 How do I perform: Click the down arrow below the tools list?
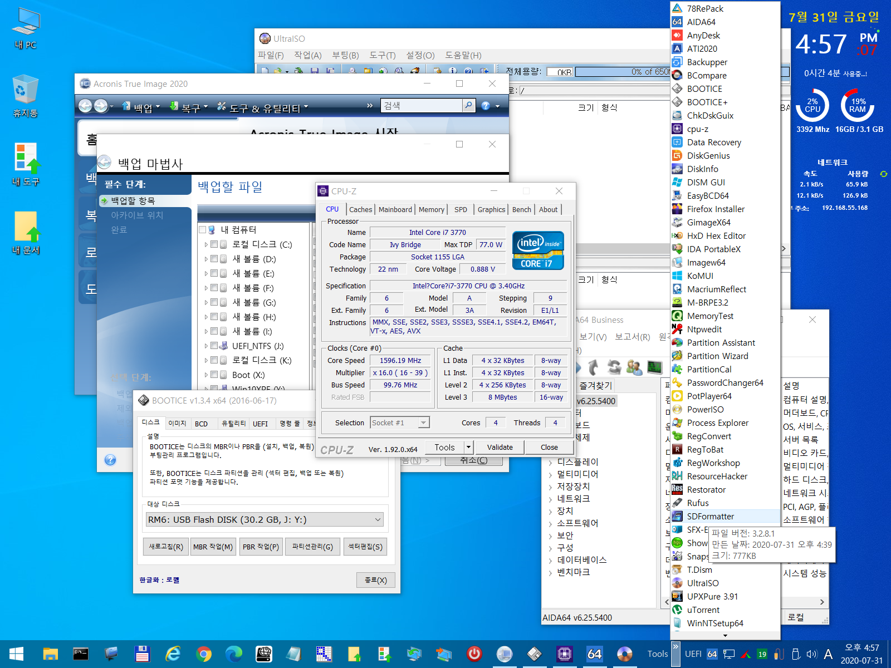coord(725,635)
